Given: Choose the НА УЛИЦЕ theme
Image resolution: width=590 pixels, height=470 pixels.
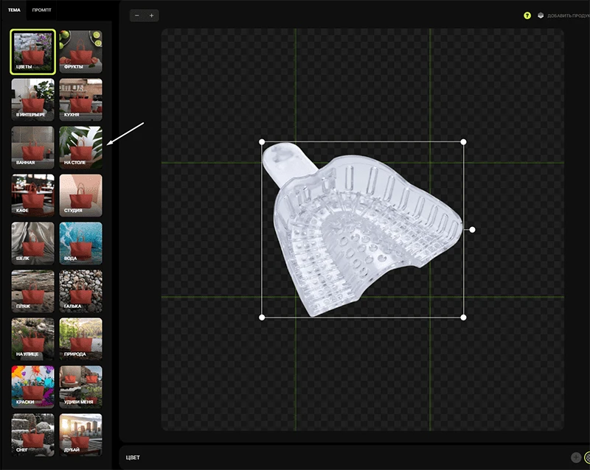Looking at the screenshot, I should coord(32,339).
